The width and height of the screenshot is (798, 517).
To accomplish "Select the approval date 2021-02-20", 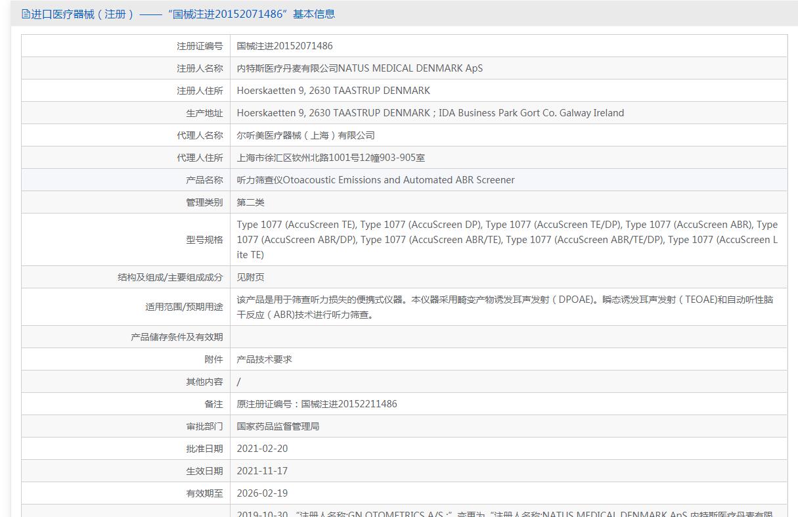I will (x=263, y=449).
